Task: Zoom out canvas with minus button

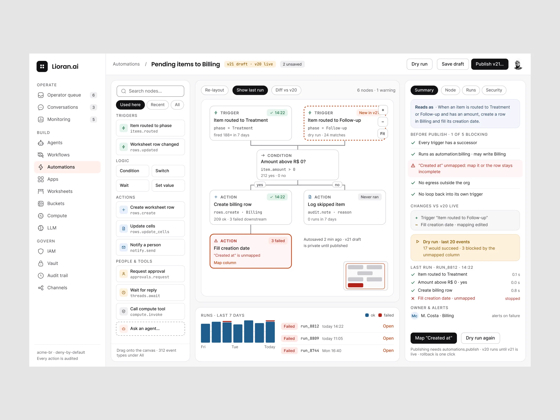Action: [383, 122]
